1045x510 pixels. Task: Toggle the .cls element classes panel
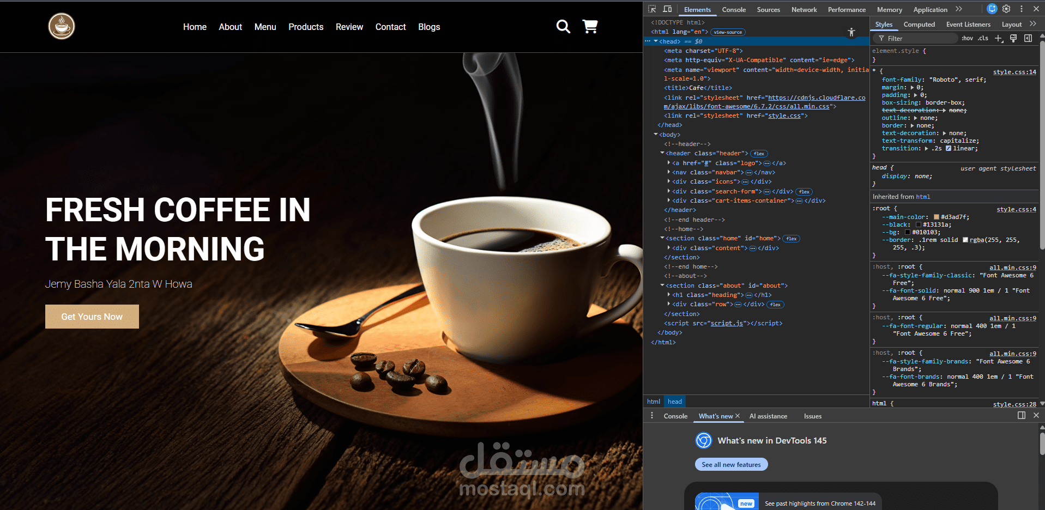coord(983,38)
